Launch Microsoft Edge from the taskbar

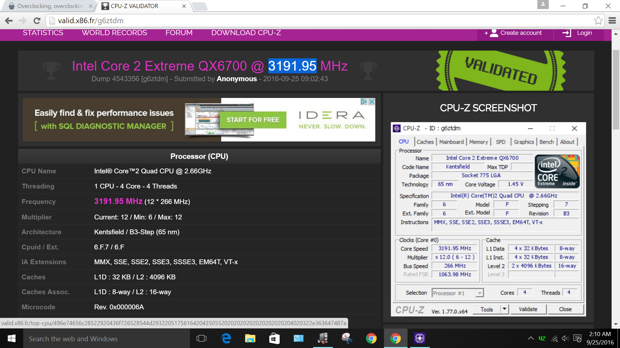[226, 338]
